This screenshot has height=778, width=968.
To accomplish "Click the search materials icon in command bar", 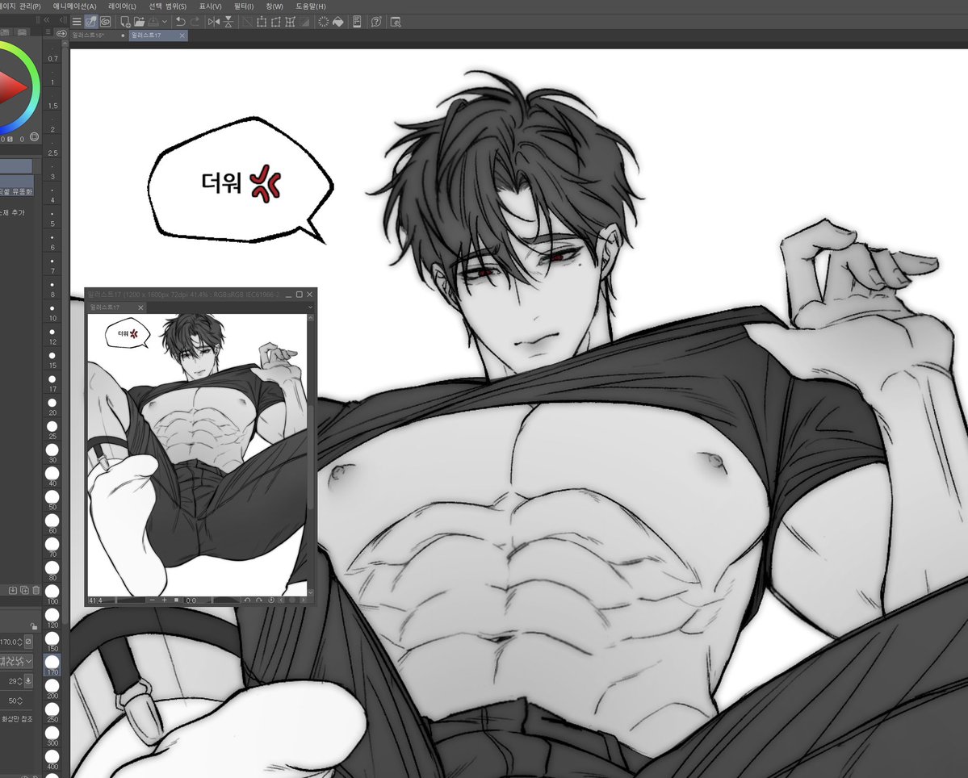I will (396, 22).
